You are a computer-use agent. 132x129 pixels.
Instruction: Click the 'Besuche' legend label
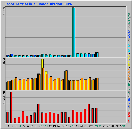[129, 60]
